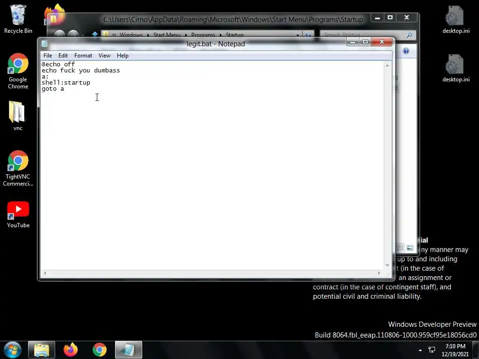479x359 pixels.
Task: Place cursor on the 'shell:startup' line
Action: [66, 82]
